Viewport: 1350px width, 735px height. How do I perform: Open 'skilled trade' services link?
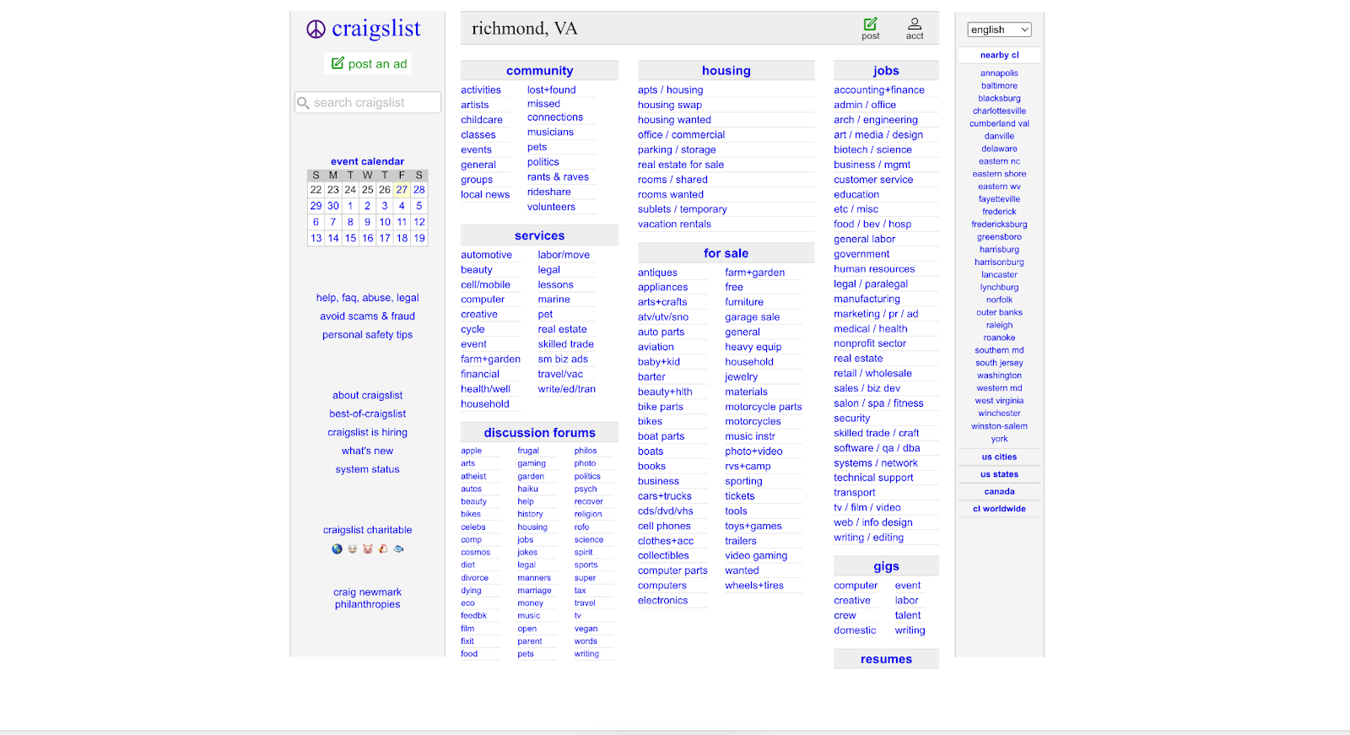coord(565,344)
